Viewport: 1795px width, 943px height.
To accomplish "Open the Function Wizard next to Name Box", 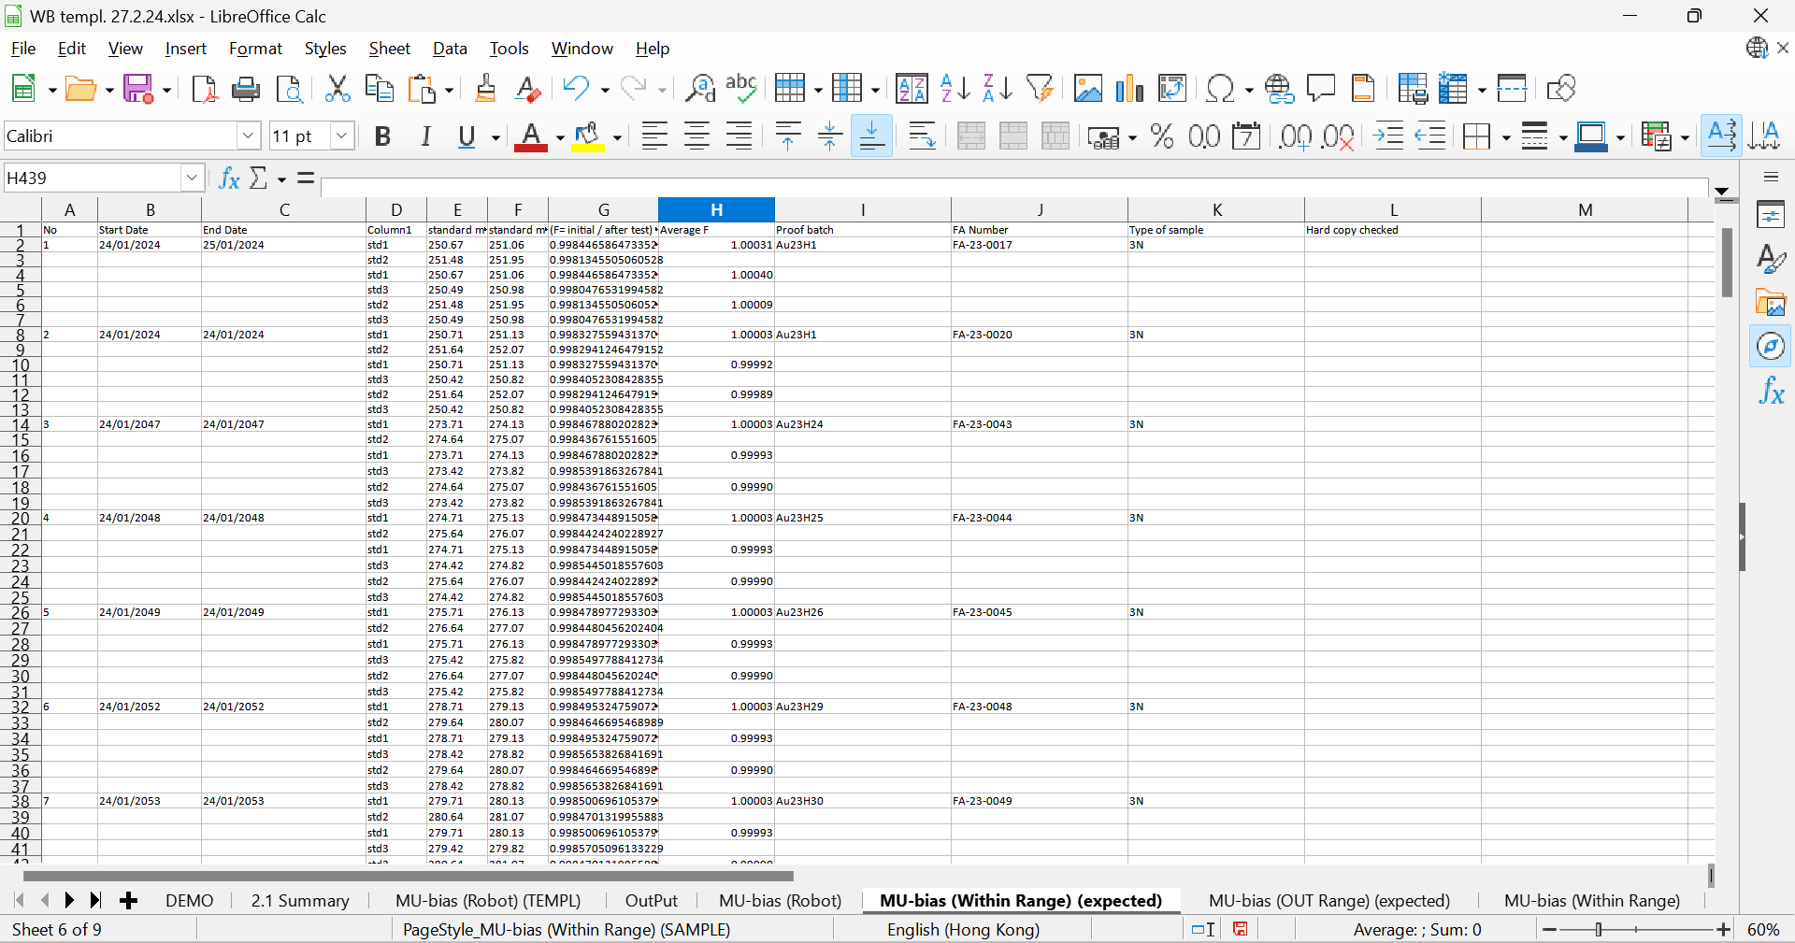I will (x=229, y=178).
